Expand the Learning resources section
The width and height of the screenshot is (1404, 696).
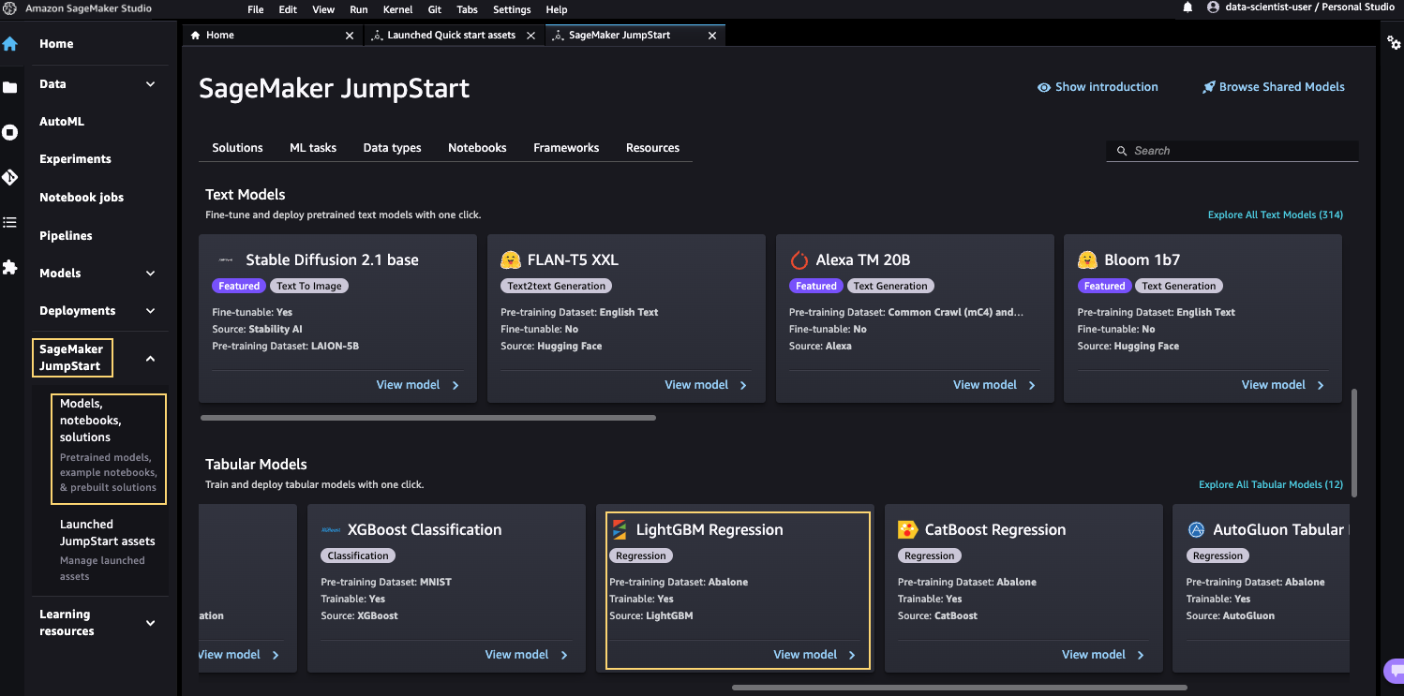pyautogui.click(x=151, y=623)
